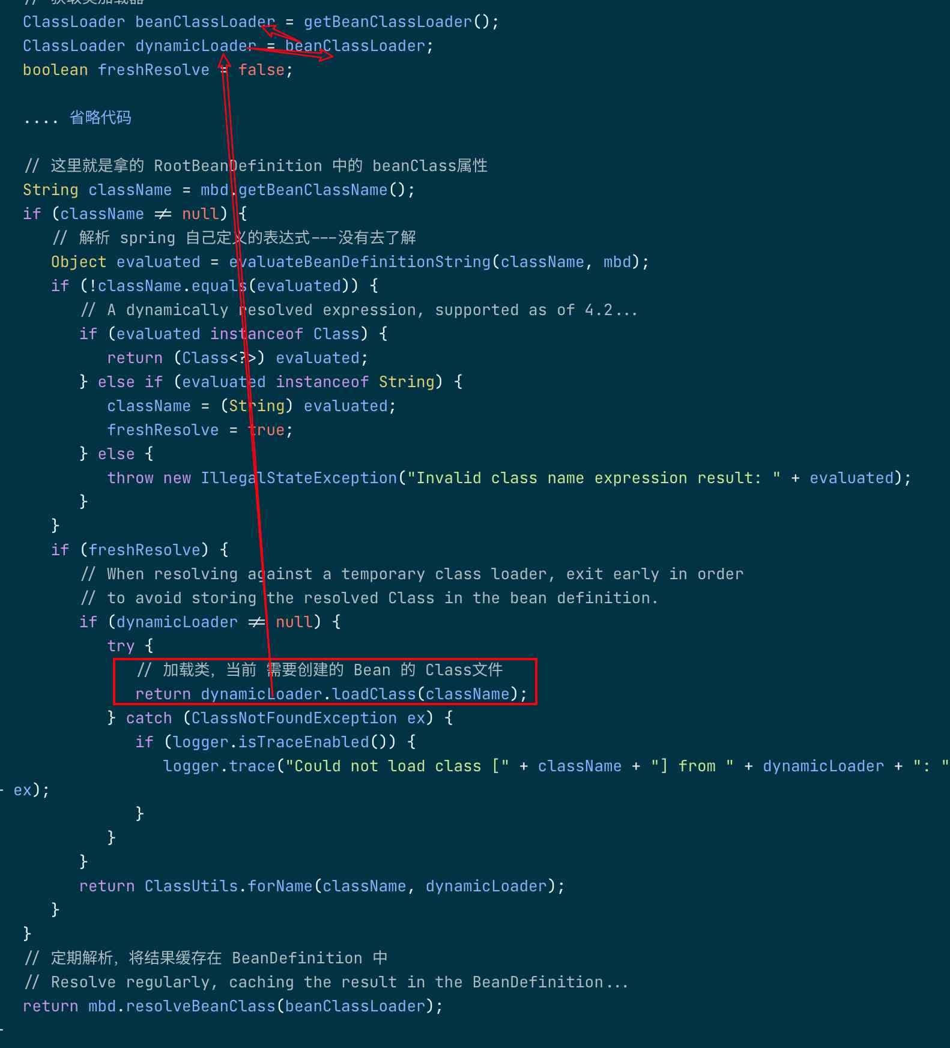Click evaluateBeanDefinitionString method name
The height and width of the screenshot is (1048, 950).
point(360,262)
